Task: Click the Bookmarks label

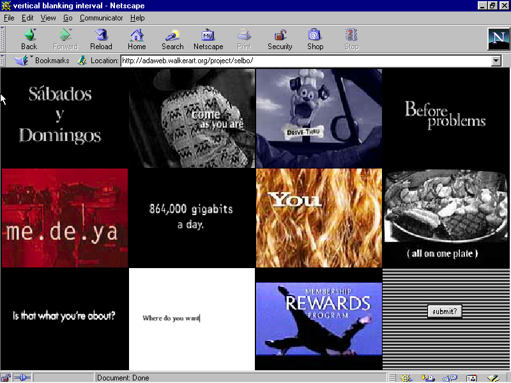Action: [x=52, y=61]
